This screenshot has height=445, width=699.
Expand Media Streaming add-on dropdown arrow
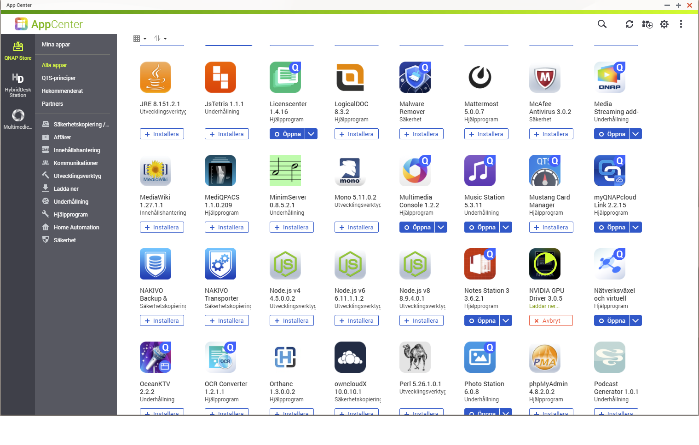(636, 134)
